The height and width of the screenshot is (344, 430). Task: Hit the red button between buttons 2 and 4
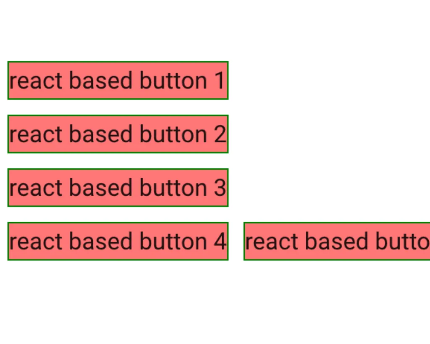coord(118,187)
